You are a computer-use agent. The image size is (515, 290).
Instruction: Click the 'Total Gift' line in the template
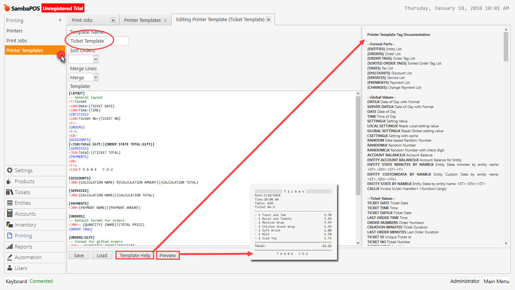[x=112, y=144]
